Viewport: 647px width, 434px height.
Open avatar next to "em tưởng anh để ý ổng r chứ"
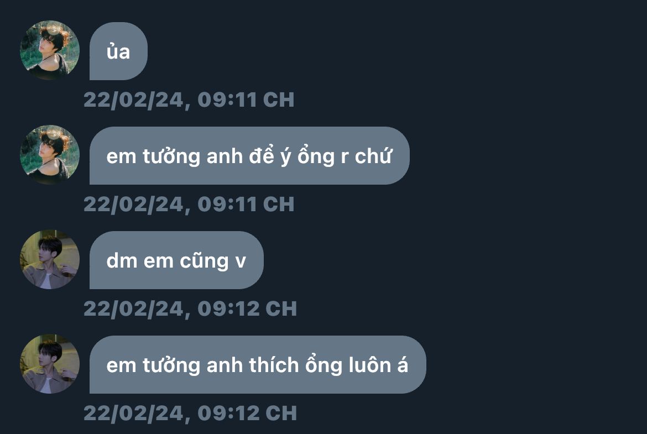click(x=50, y=155)
